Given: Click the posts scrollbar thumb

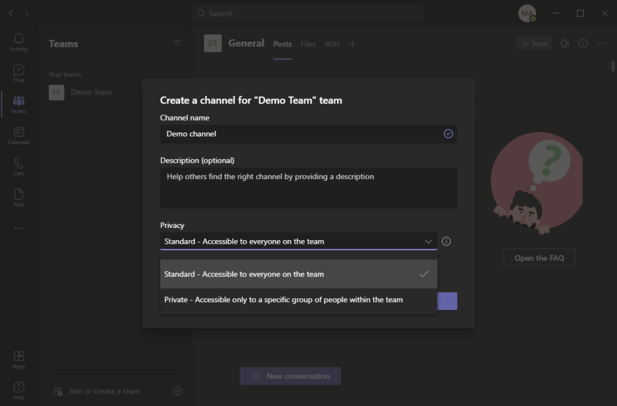Looking at the screenshot, I should tap(613, 66).
